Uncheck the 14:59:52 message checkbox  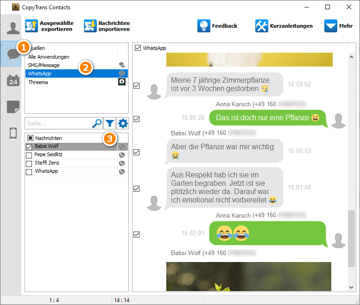pos(136,85)
